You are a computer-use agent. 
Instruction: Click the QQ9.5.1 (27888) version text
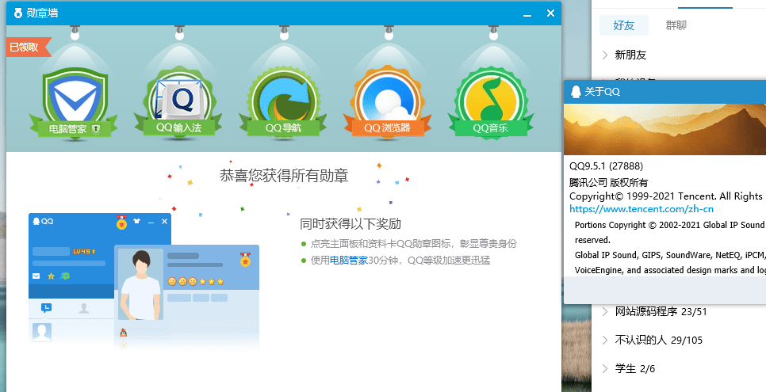click(607, 166)
